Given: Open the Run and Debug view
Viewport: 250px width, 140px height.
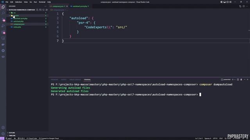Looking at the screenshot, I should coord(3,26).
